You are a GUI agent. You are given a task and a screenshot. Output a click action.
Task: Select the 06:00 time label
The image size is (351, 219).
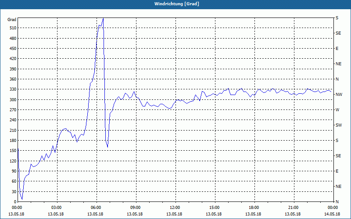96,207
